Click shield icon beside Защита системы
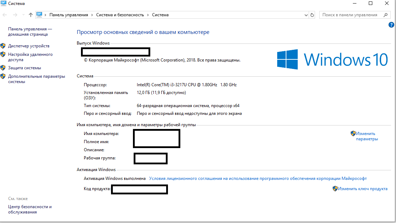This screenshot has width=396, height=223. click(x=3, y=68)
